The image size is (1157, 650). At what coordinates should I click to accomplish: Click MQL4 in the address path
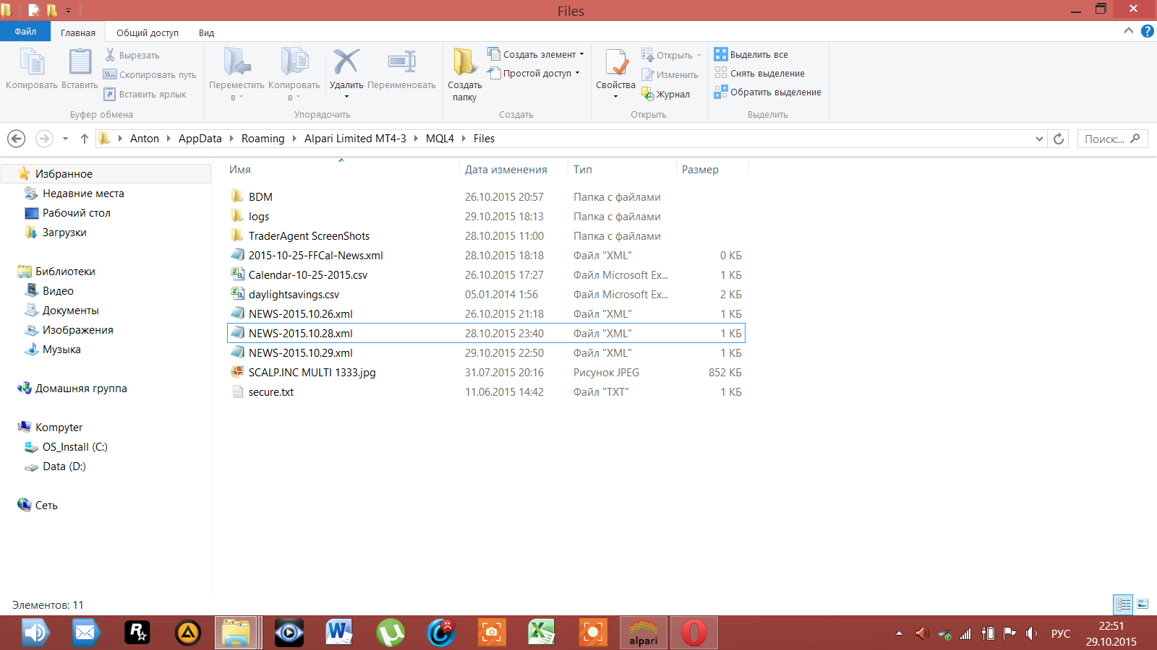pyautogui.click(x=440, y=139)
